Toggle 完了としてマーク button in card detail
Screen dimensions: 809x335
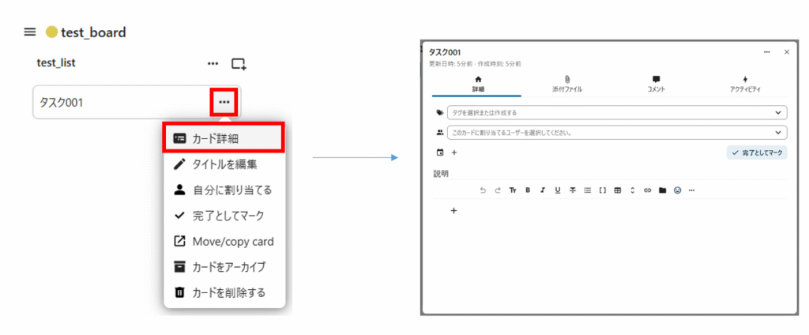pos(757,152)
